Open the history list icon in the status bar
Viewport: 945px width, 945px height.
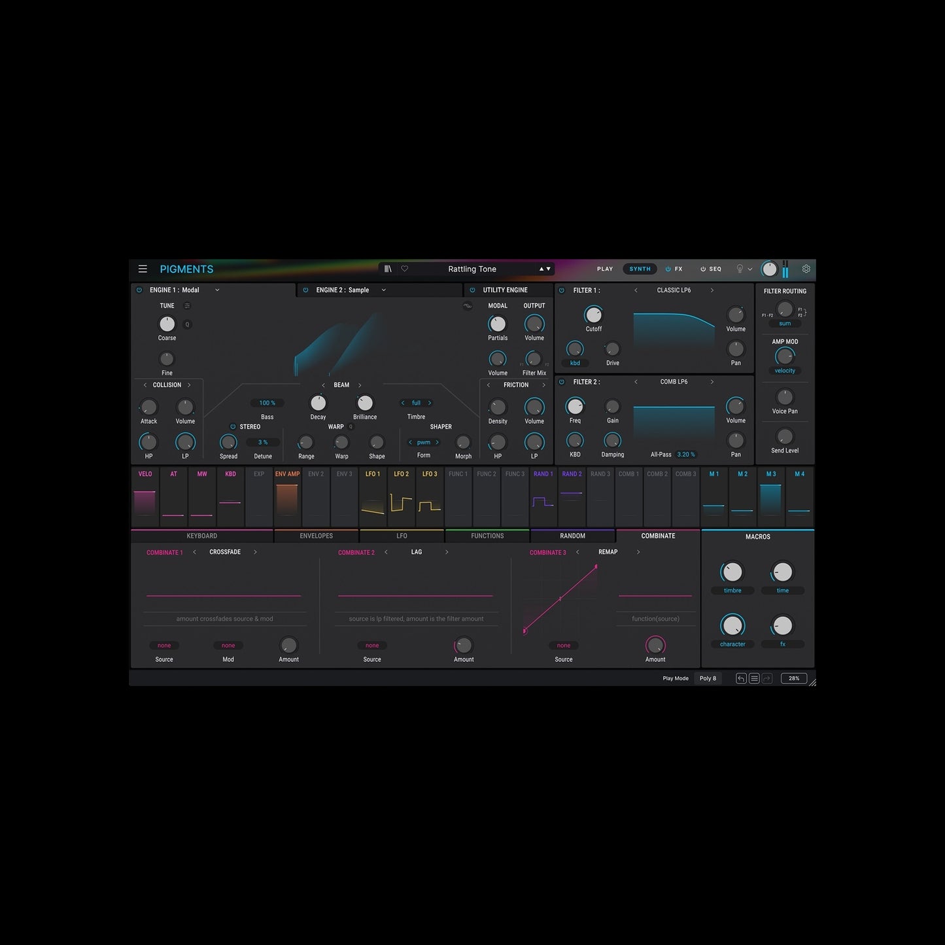[x=754, y=678]
